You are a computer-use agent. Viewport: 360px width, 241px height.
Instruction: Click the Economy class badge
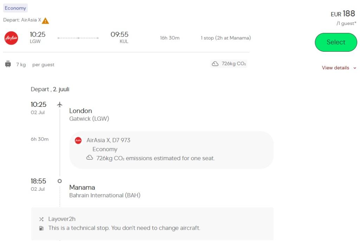pyautogui.click(x=15, y=8)
